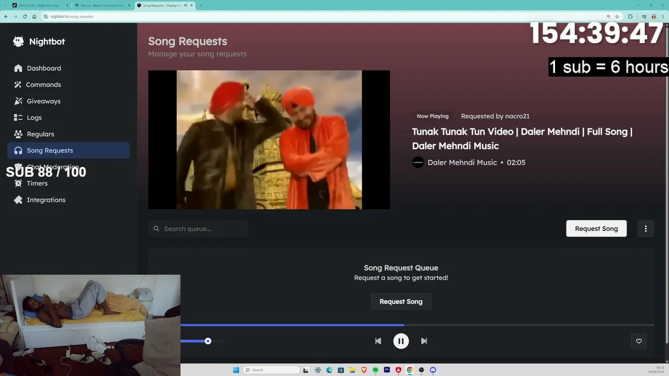669x376 pixels.
Task: Click into the Search queue field
Action: [x=198, y=229]
